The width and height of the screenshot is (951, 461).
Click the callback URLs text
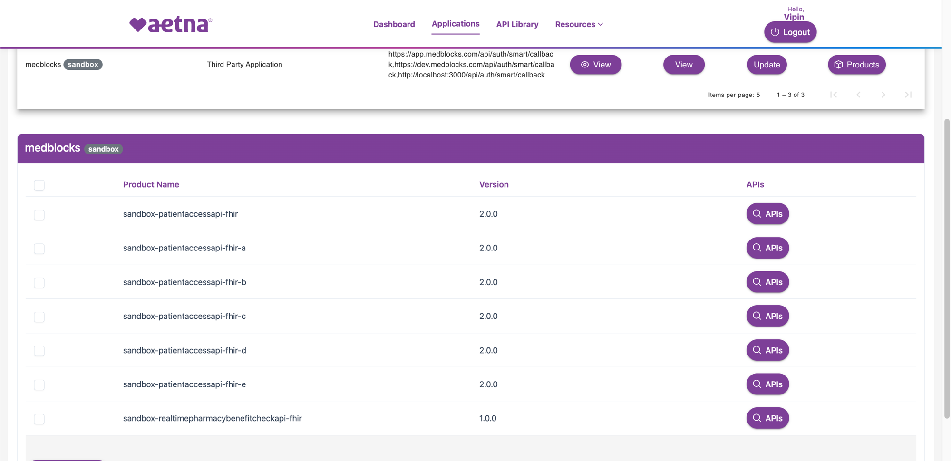pyautogui.click(x=471, y=64)
